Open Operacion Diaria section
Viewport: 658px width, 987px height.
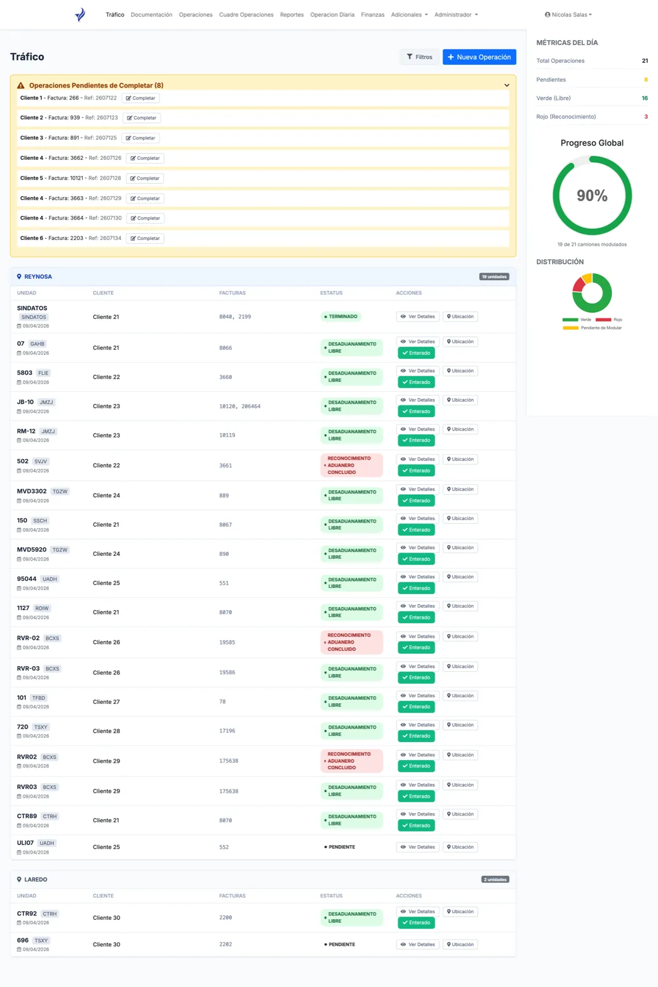pos(332,15)
